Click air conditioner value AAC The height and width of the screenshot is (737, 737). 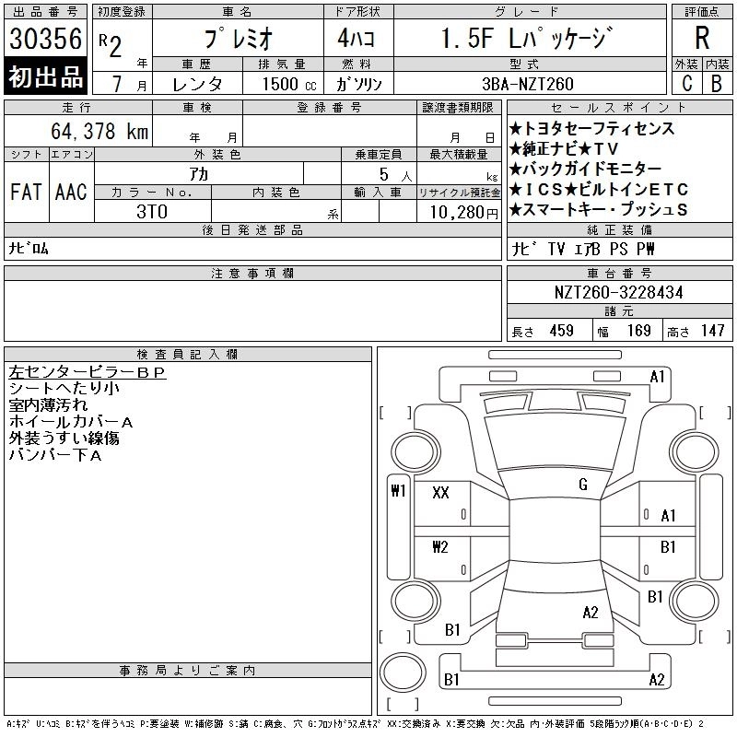pos(71,192)
